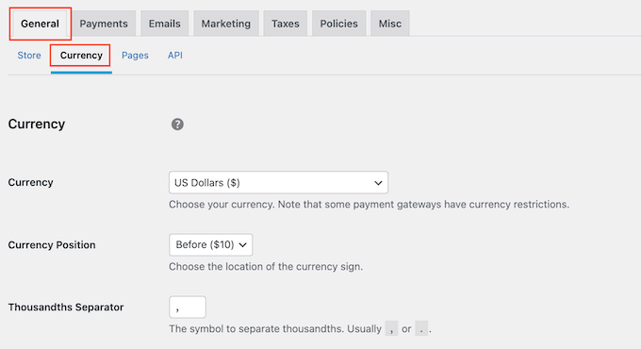Click the 'Choose your currency' note text
Image resolution: width=641 pixels, height=349 pixels.
(369, 204)
